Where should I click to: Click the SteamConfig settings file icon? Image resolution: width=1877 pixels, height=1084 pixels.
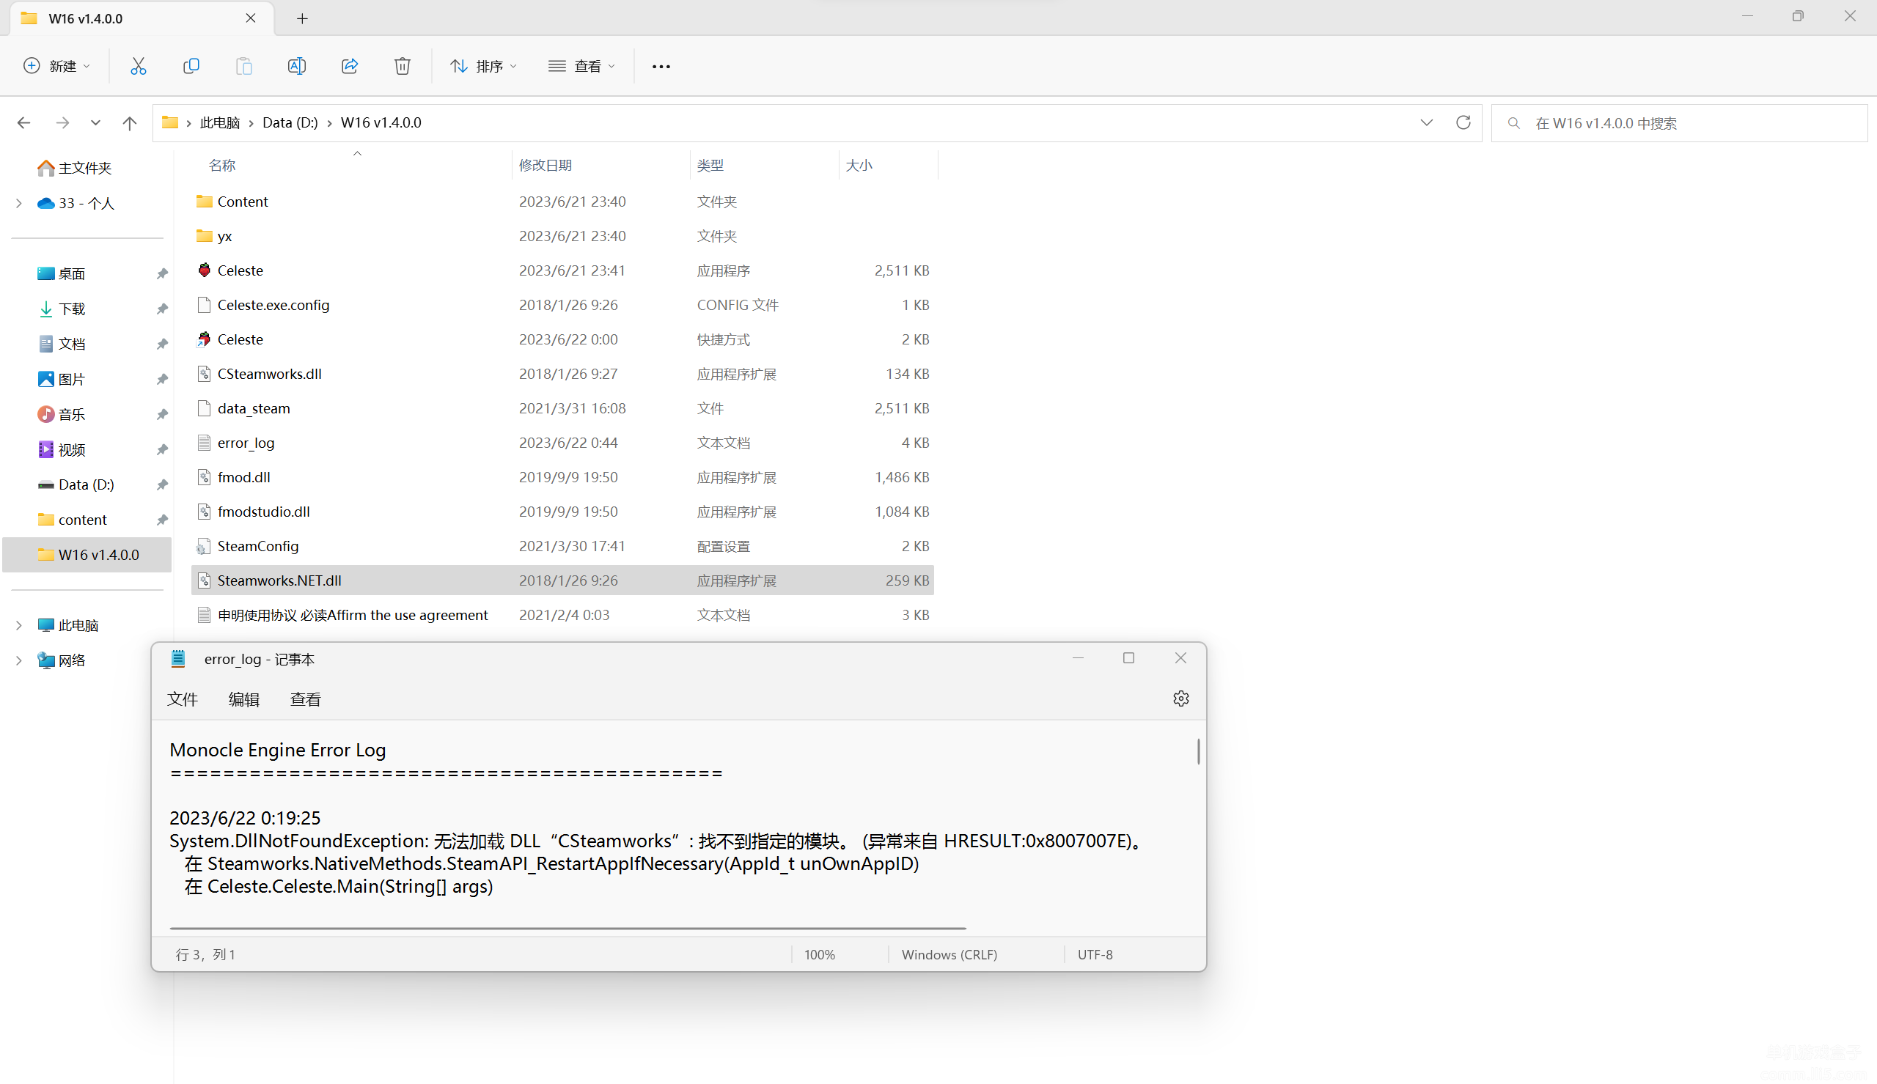coord(204,547)
